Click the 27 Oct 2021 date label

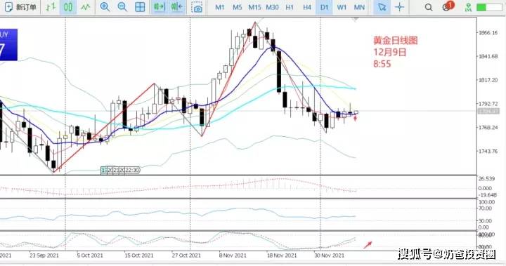[x=186, y=255]
